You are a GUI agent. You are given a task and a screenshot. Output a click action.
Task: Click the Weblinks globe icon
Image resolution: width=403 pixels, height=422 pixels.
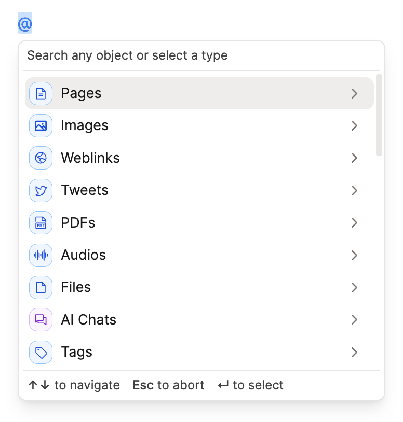(x=41, y=158)
